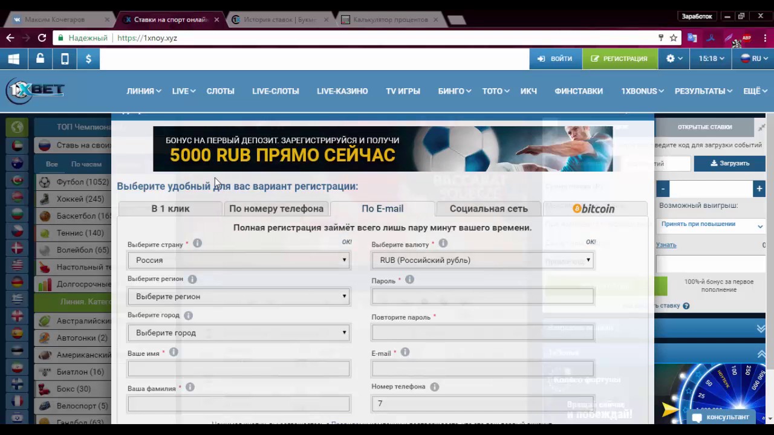Click the minus stepper in bet slip
Screen dimensions: 774x435
point(663,189)
